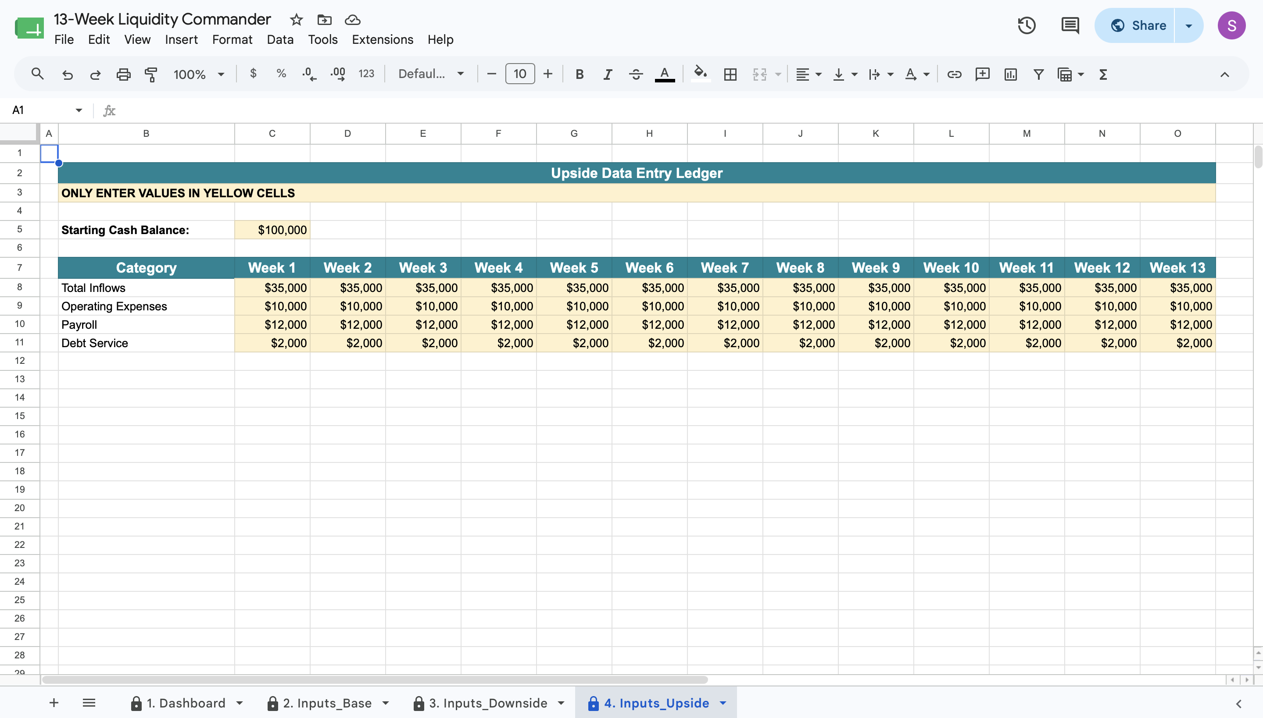Click the Print icon
This screenshot has width=1263, height=718.
coord(123,74)
